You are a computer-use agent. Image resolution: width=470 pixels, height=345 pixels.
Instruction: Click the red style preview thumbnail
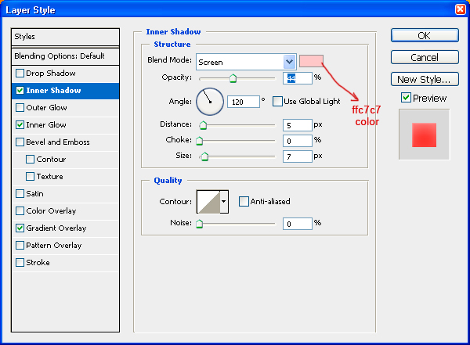(x=424, y=135)
